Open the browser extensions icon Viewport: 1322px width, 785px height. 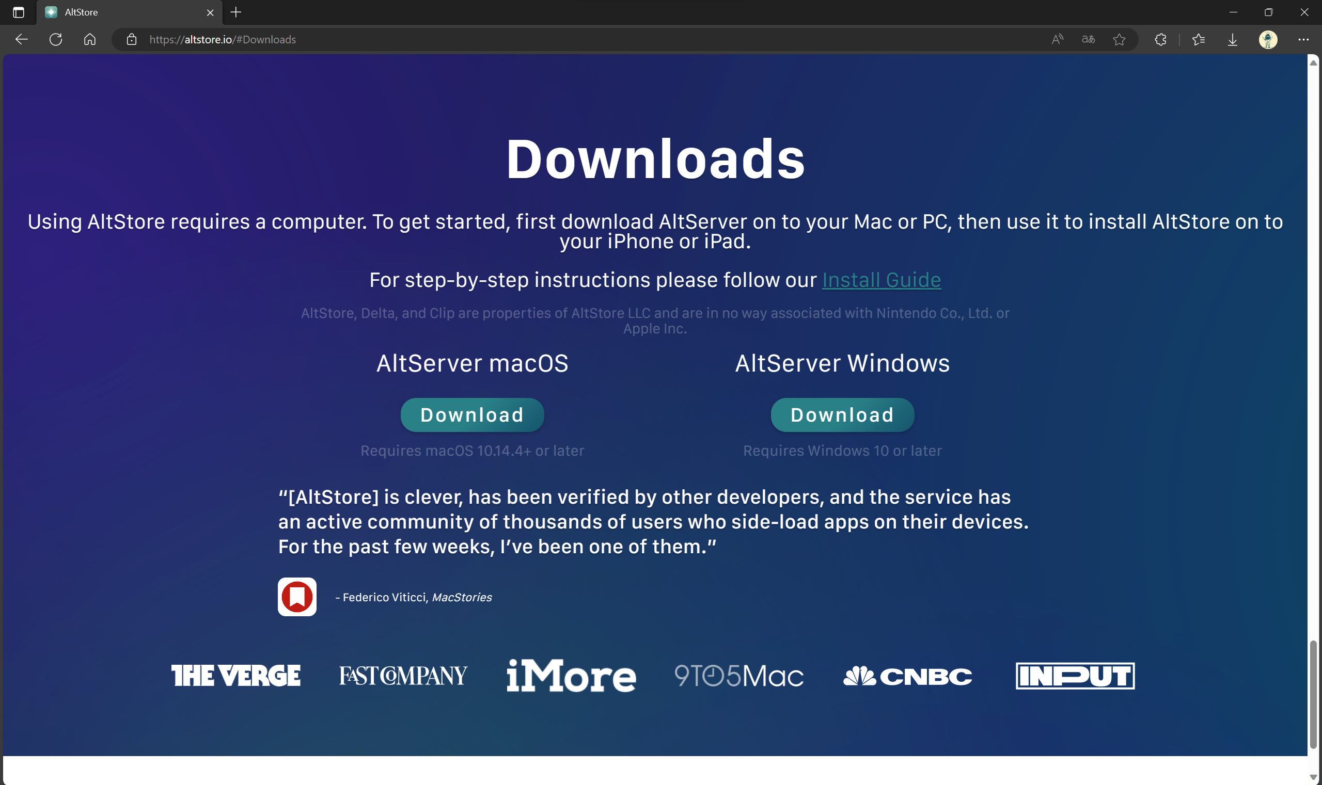coord(1160,40)
